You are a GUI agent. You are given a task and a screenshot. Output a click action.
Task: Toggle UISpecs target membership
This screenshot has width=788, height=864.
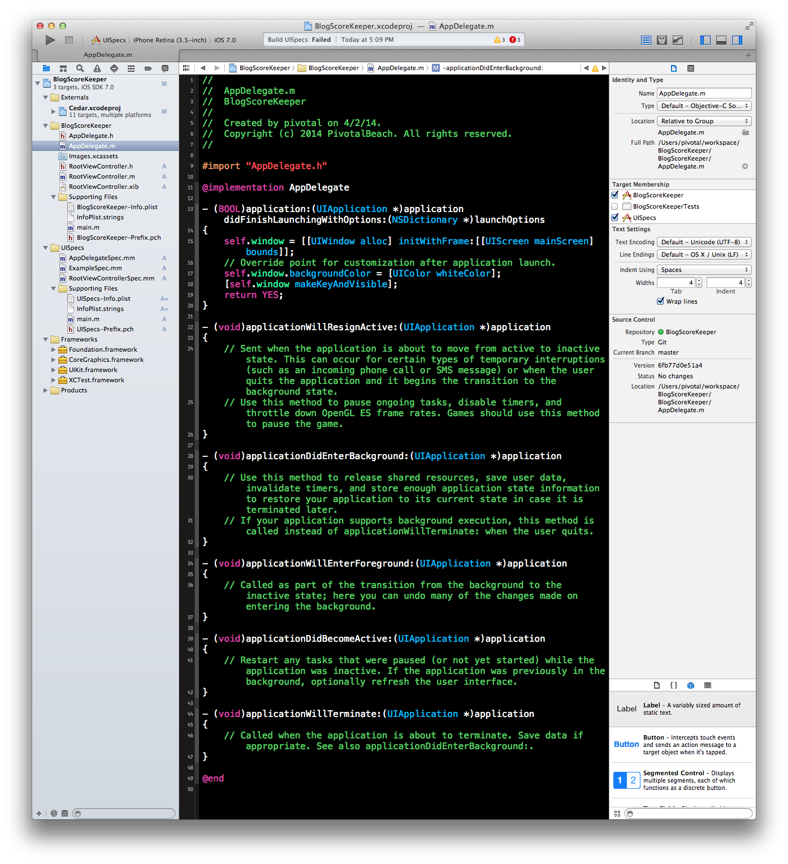point(615,217)
